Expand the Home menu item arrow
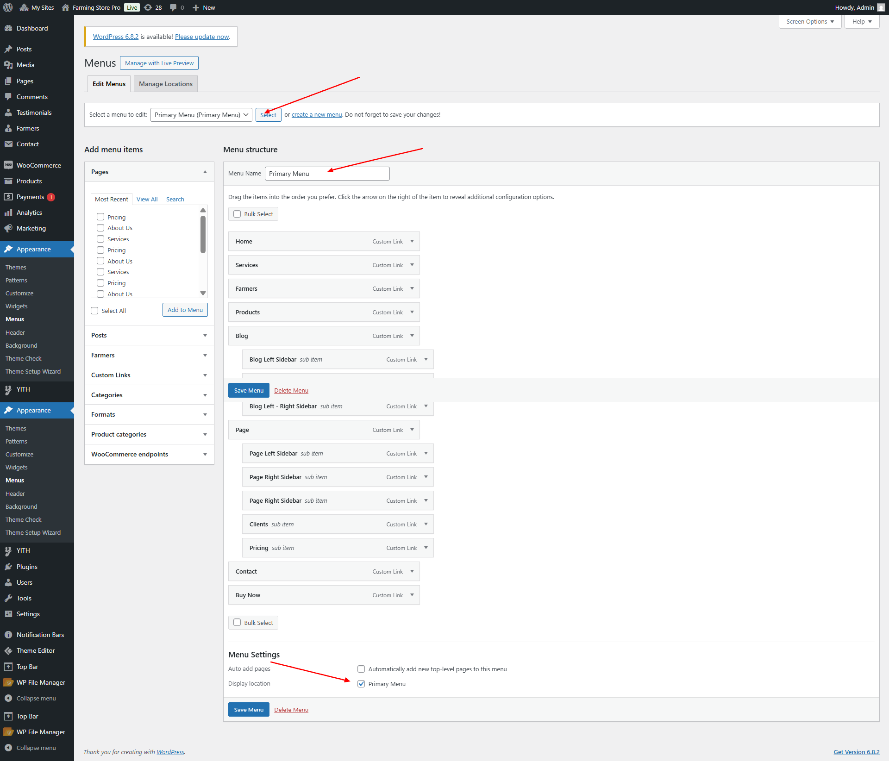Image resolution: width=889 pixels, height=762 pixels. [412, 241]
